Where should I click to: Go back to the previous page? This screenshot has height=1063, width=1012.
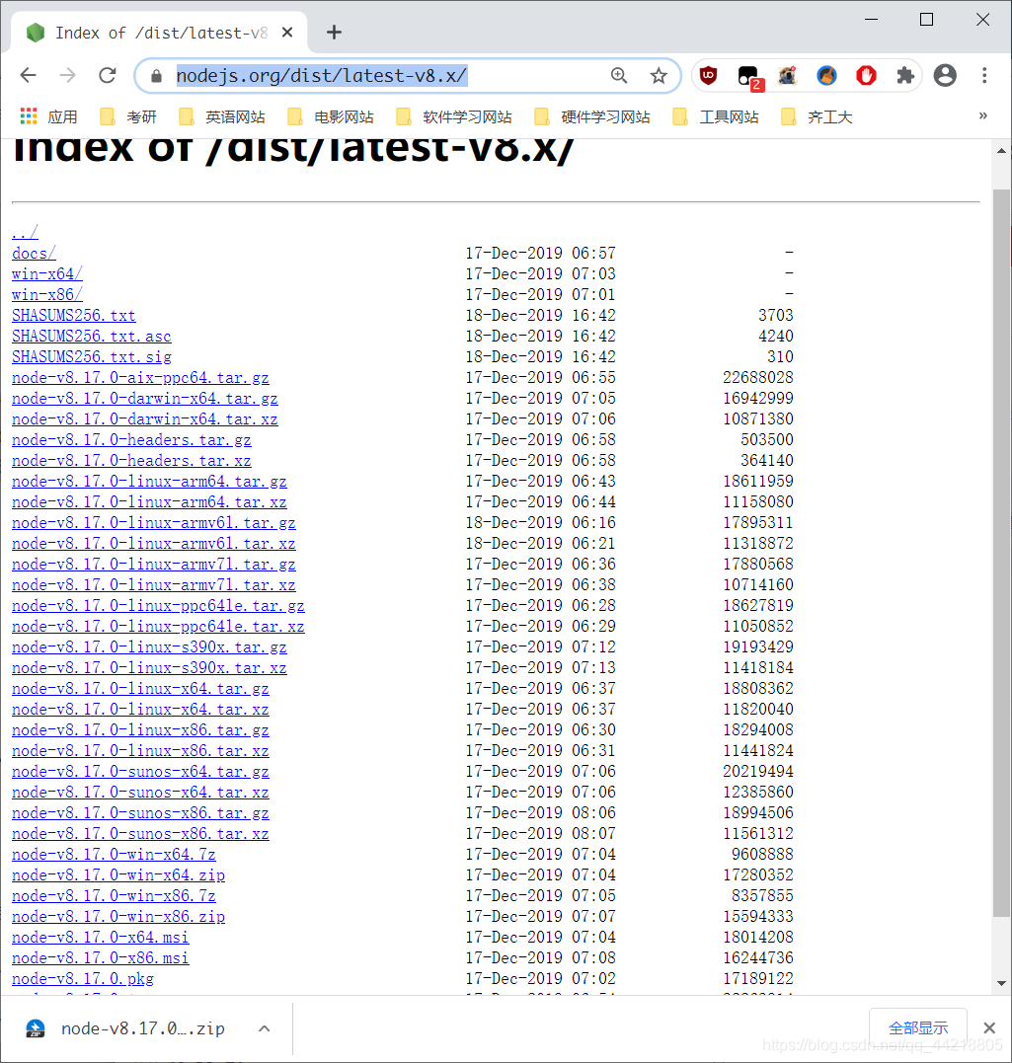[x=29, y=75]
